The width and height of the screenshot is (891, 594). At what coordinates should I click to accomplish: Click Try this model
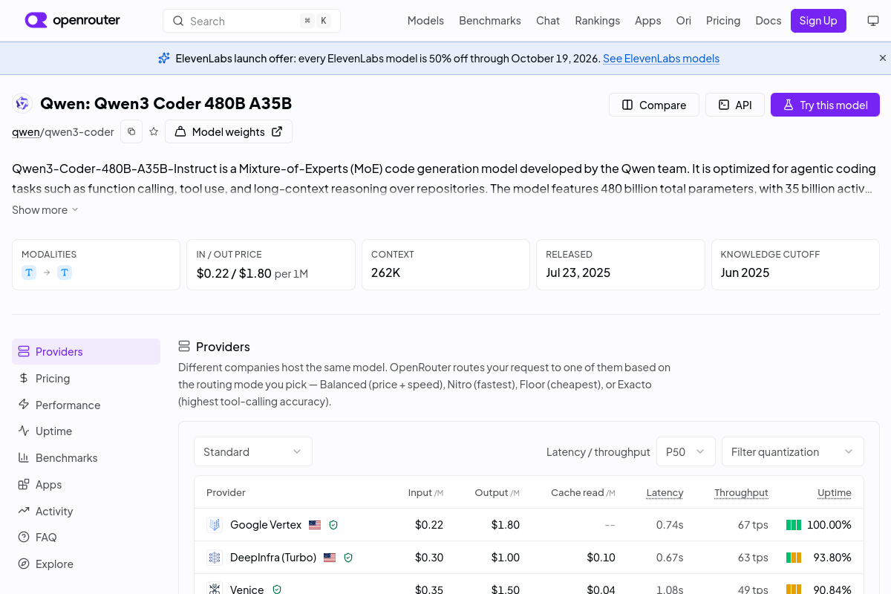point(825,105)
